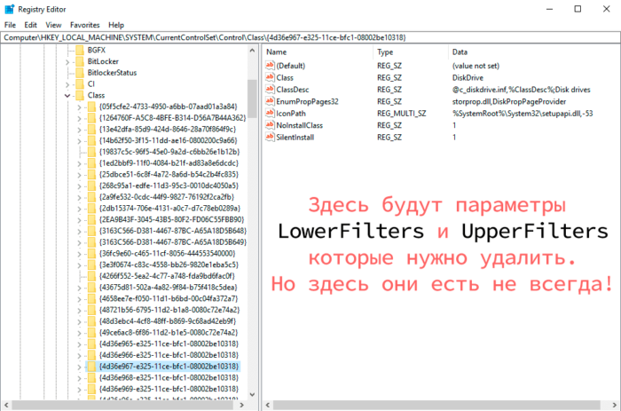Click folder icon of {13e42dfa-85d9-424d-8646-28a70f864f9c}
Viewport: 621px width, 411px height.
pos(92,130)
